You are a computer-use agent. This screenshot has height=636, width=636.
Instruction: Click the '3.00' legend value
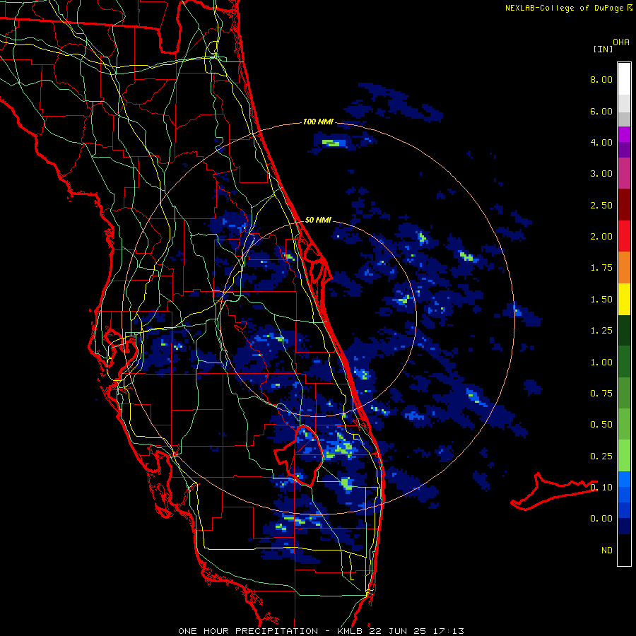(601, 174)
